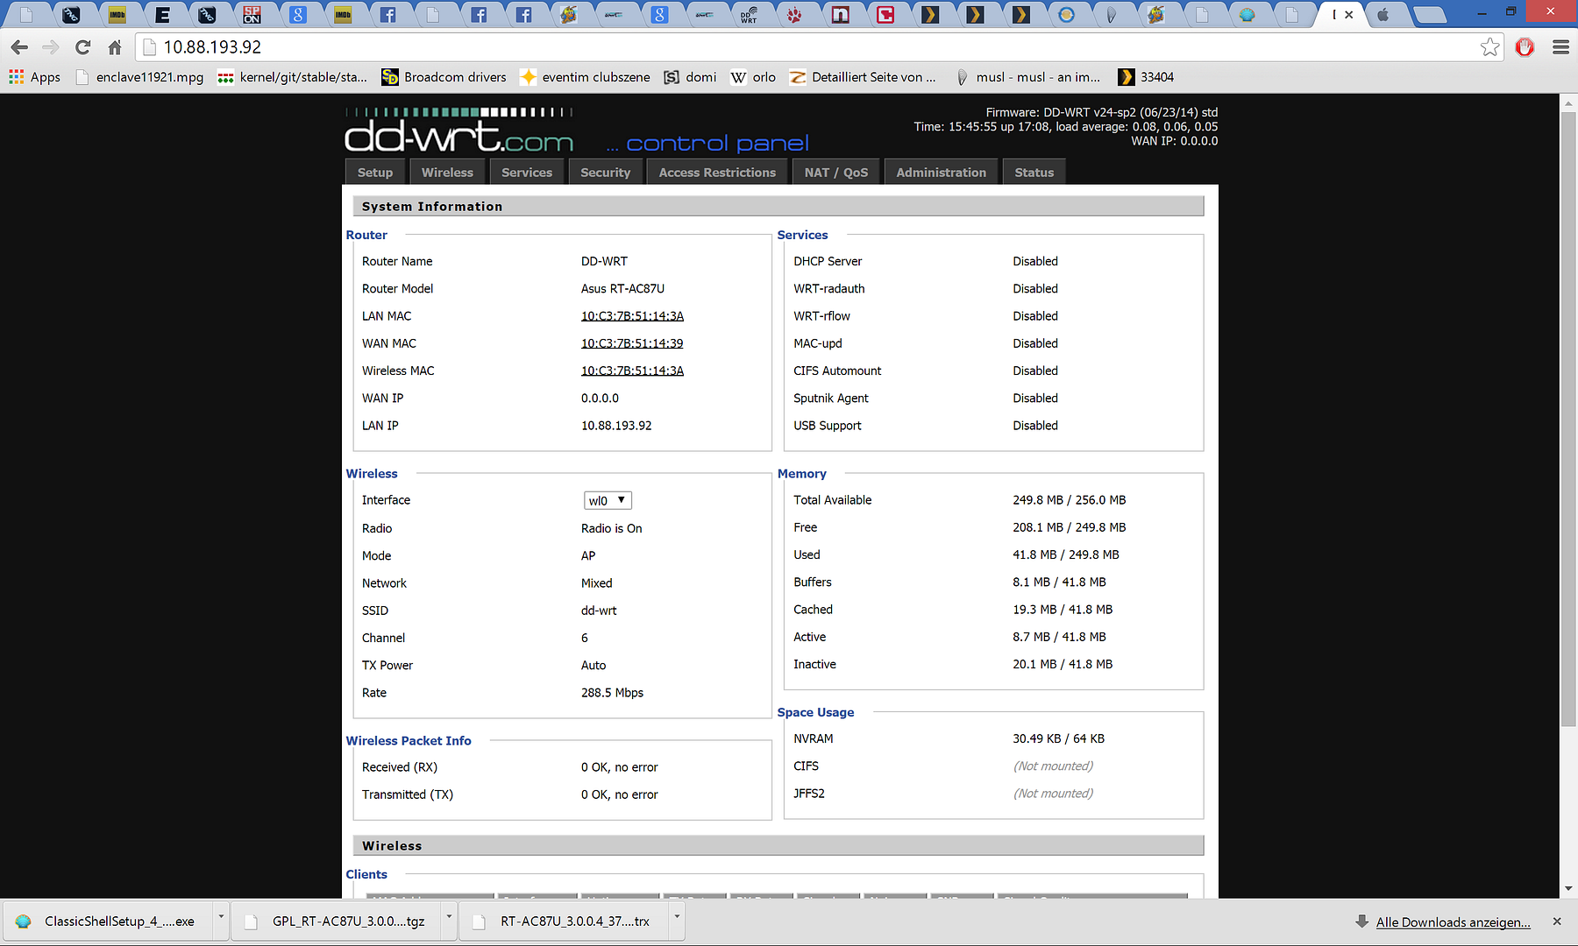
Task: Expand options arrow for RT-AC87U trx download
Action: click(677, 917)
